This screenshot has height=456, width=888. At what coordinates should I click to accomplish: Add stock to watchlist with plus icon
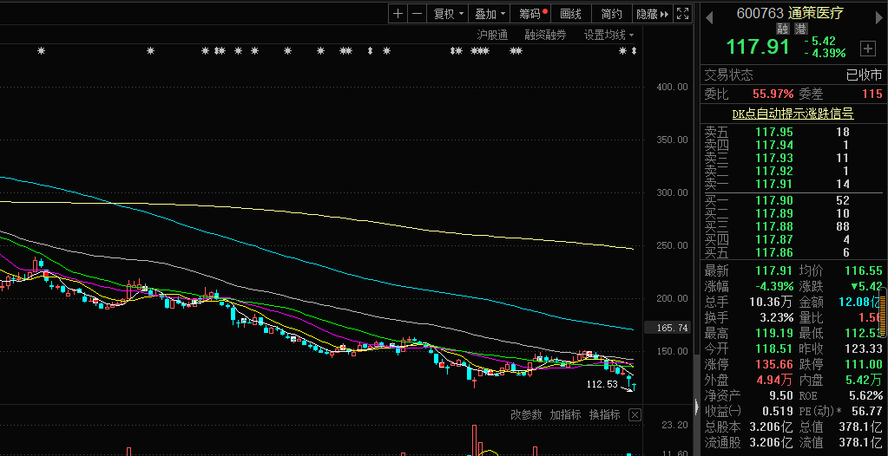pyautogui.click(x=868, y=49)
